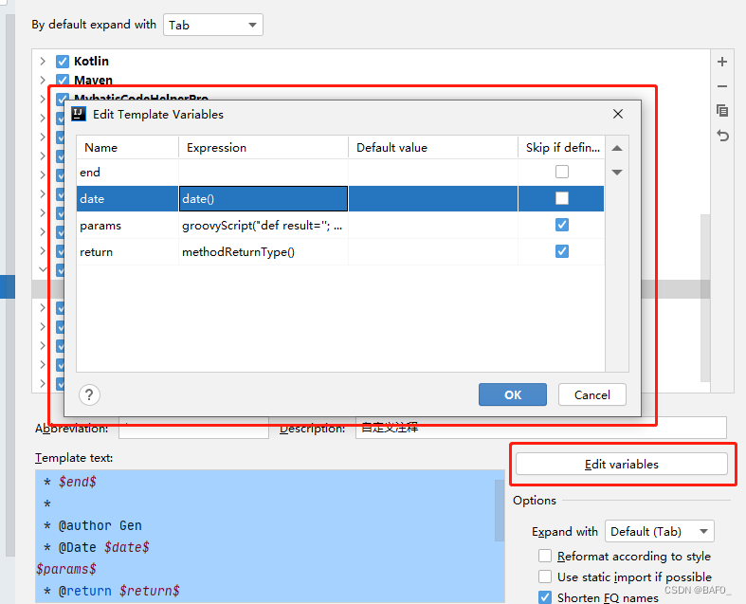Duplicate the selected template icon

pos(722,111)
